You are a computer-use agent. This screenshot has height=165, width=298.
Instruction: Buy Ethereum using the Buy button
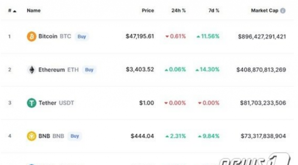click(89, 70)
